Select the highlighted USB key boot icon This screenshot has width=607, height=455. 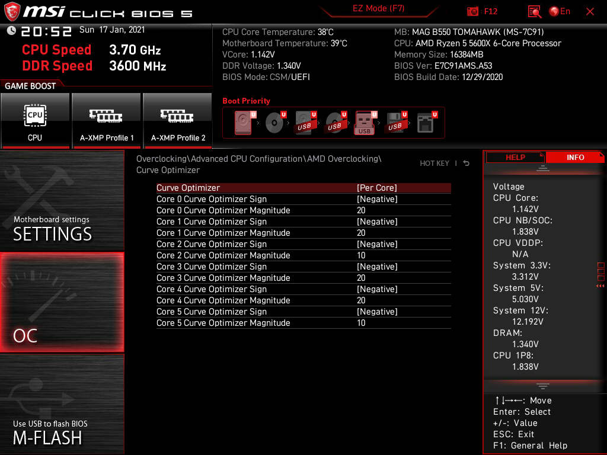point(365,123)
